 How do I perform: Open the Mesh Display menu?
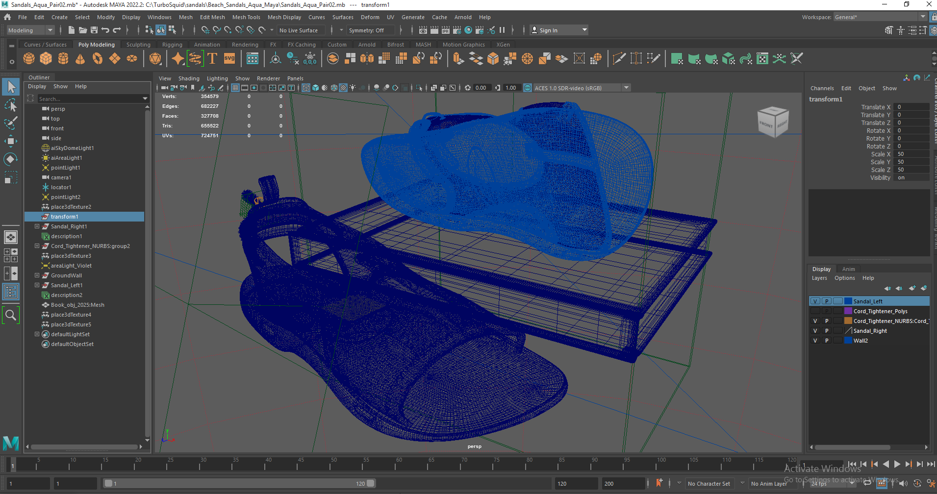pos(284,17)
